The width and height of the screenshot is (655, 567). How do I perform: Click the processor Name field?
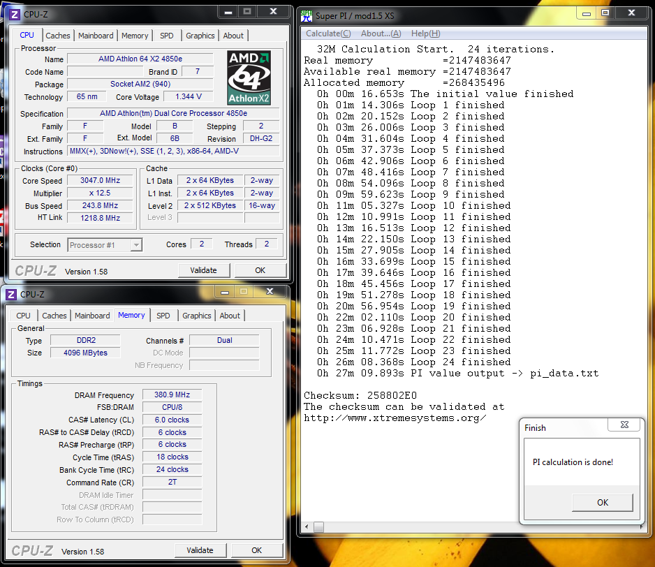tap(140, 59)
